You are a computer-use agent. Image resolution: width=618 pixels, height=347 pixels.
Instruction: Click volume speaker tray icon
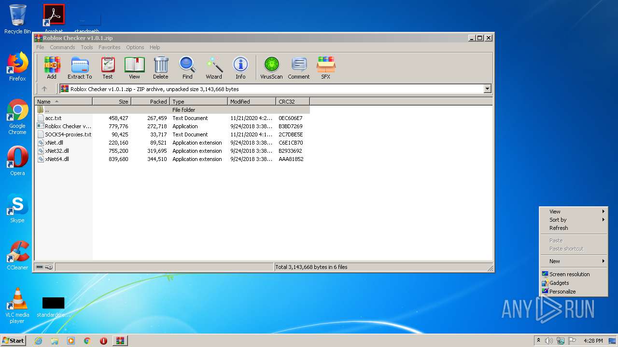[x=549, y=341]
